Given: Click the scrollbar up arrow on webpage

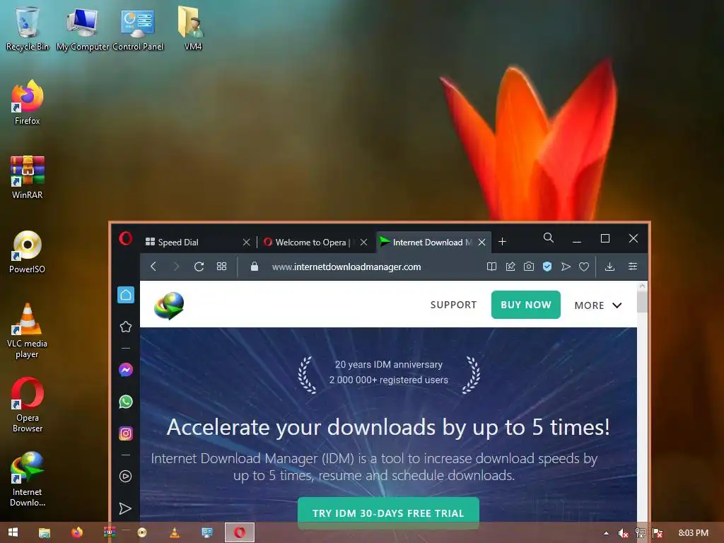Looking at the screenshot, I should coord(642,286).
